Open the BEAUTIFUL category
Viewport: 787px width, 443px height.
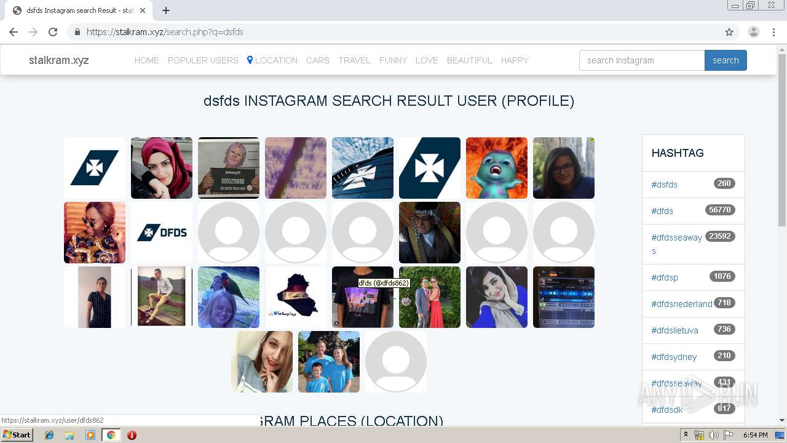(470, 60)
